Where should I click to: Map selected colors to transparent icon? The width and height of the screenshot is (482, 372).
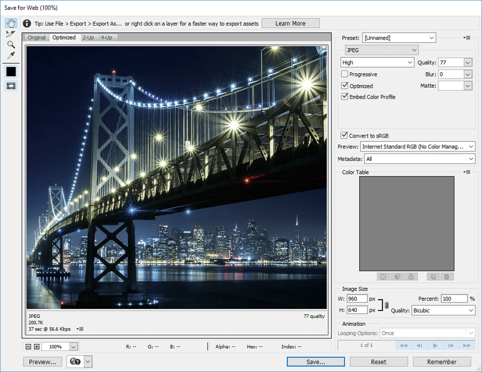pos(383,277)
